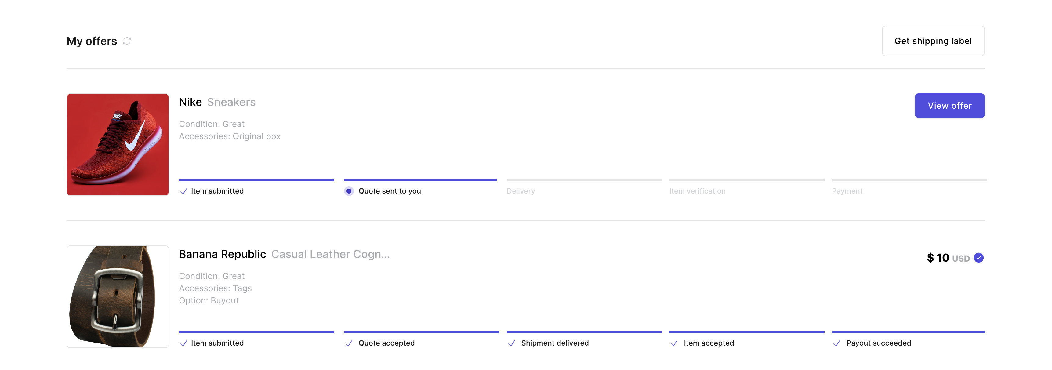Click the Payout succeeded label
The width and height of the screenshot is (1052, 370).
pyautogui.click(x=878, y=343)
